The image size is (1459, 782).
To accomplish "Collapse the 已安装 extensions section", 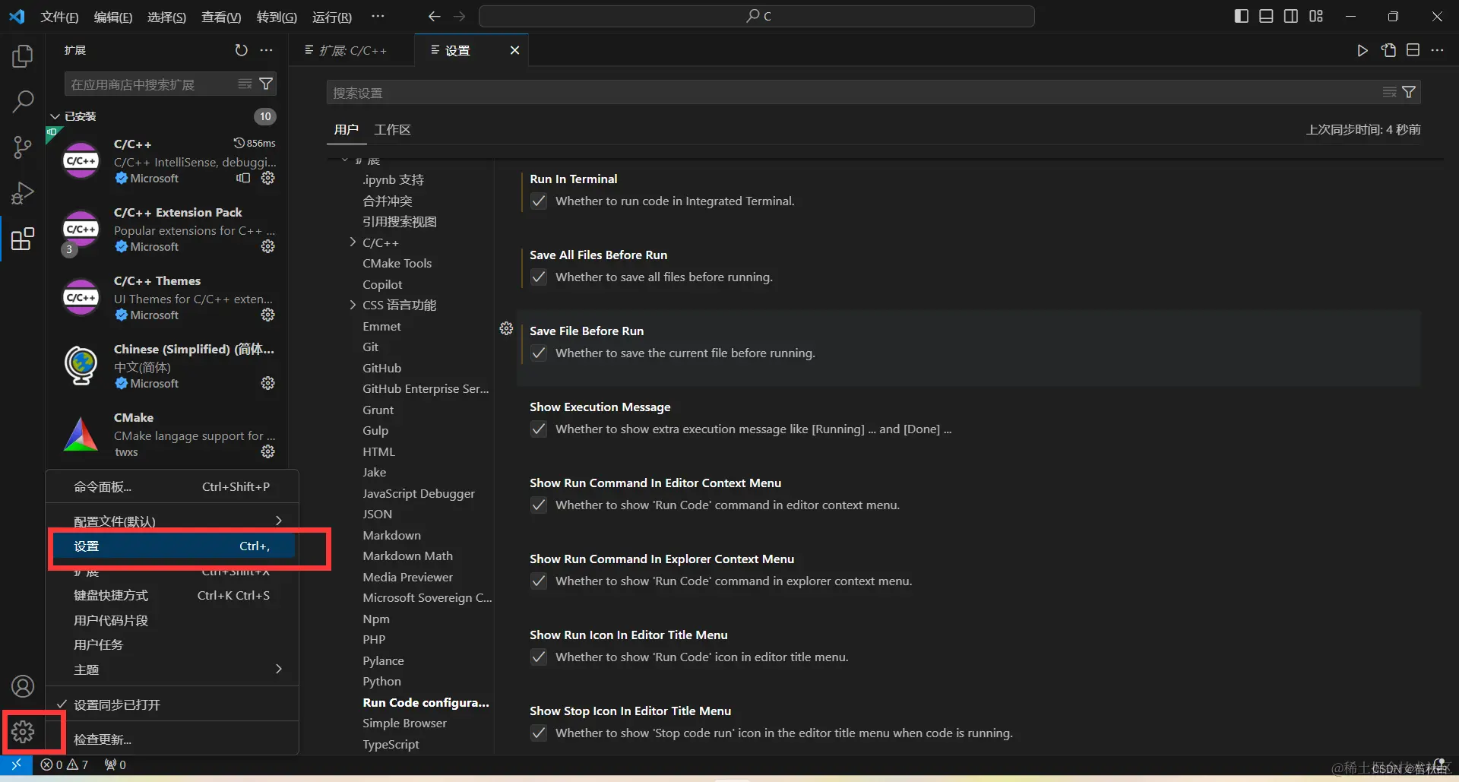I will 55,116.
